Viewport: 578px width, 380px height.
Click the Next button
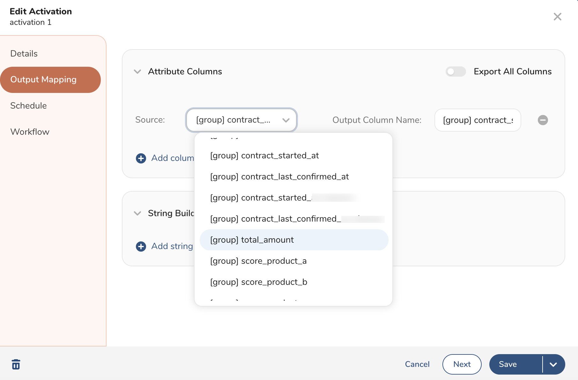click(462, 364)
